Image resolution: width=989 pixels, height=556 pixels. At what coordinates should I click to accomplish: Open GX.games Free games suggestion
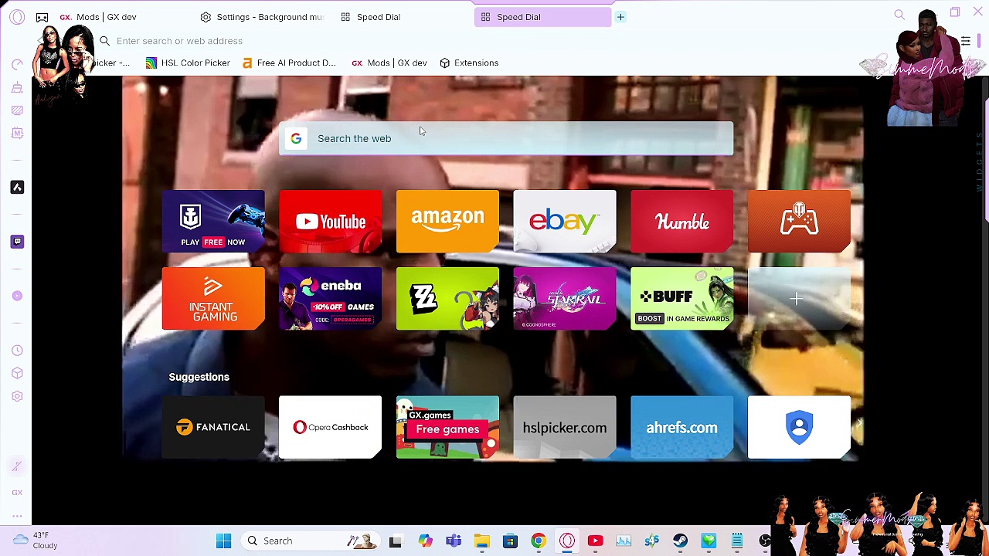click(447, 427)
